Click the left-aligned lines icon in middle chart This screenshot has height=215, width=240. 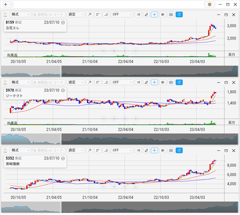pyautogui.click(x=98, y=82)
